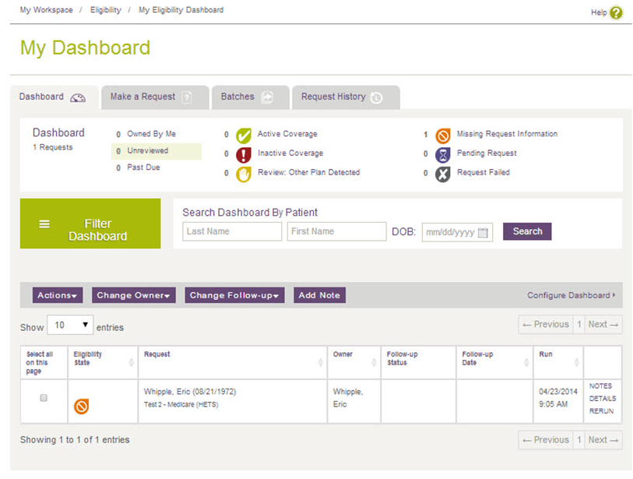Screen dimensions: 633x479
Task: Click Test 2 - Medicare (HETS) text
Action: pos(181,404)
